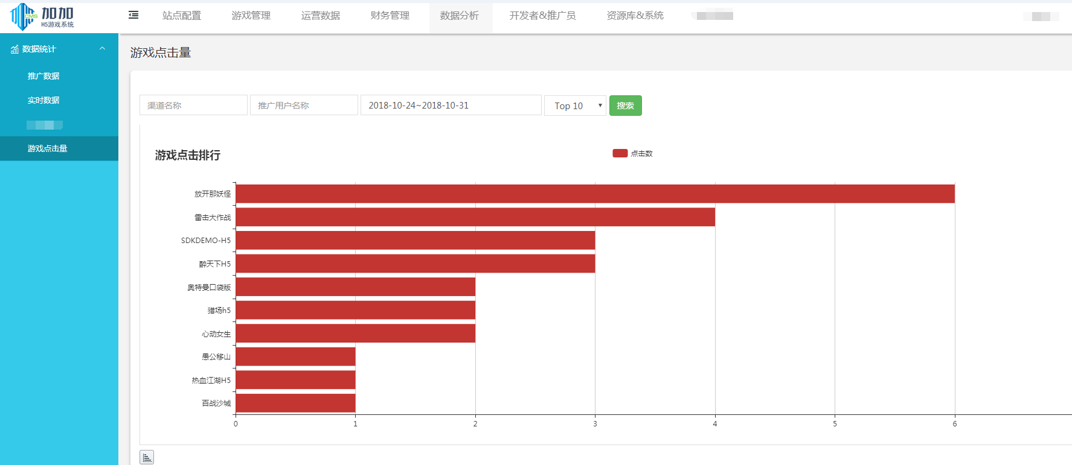This screenshot has width=1072, height=465.
Task: Open 开发者&推广员 menu
Action: click(542, 16)
